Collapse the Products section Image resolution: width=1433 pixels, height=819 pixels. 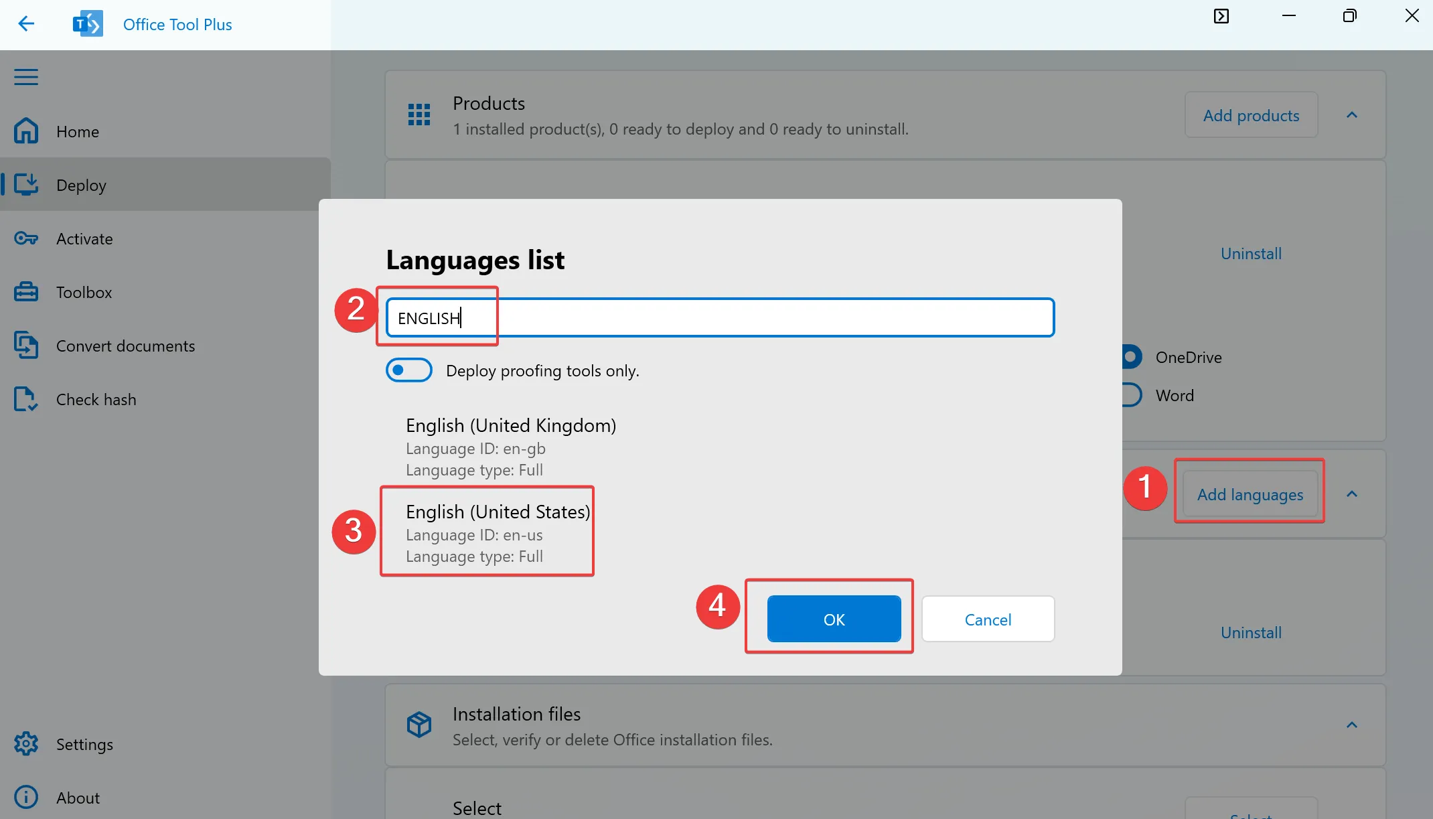pos(1351,115)
